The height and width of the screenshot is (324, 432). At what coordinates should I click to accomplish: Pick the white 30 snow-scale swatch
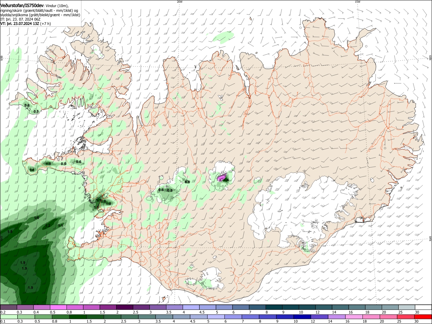click(423, 307)
